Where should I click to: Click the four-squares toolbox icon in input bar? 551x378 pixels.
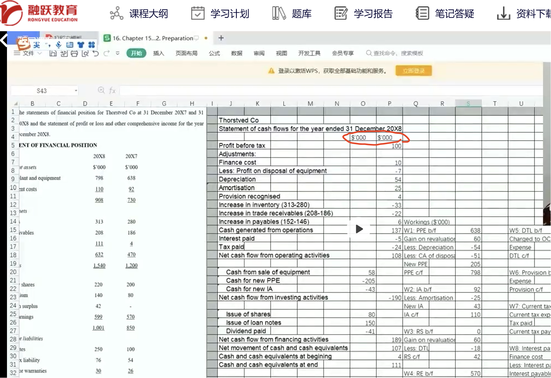click(92, 45)
